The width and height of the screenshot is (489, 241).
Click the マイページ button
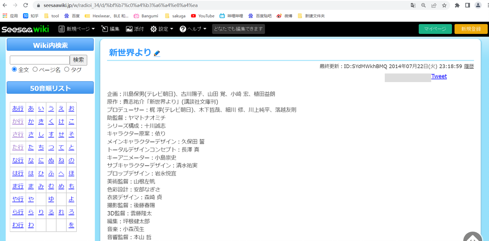coord(435,29)
